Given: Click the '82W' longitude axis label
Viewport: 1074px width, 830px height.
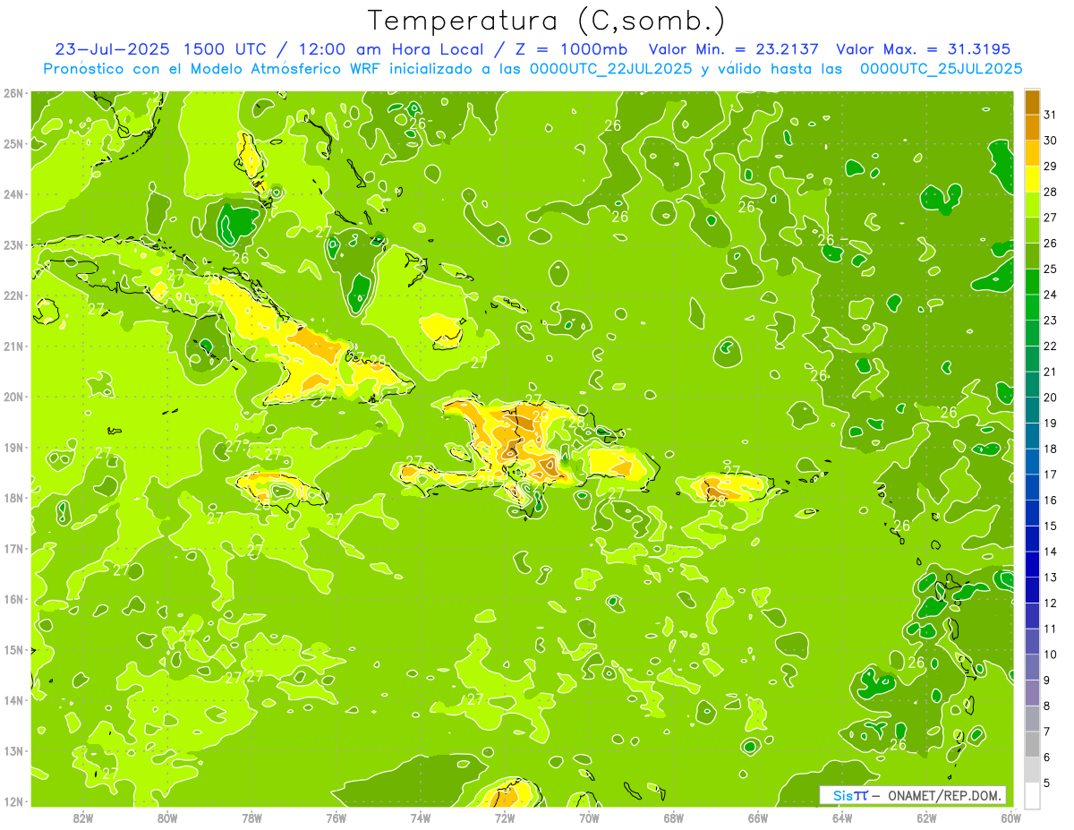Looking at the screenshot, I should pyautogui.click(x=83, y=817).
